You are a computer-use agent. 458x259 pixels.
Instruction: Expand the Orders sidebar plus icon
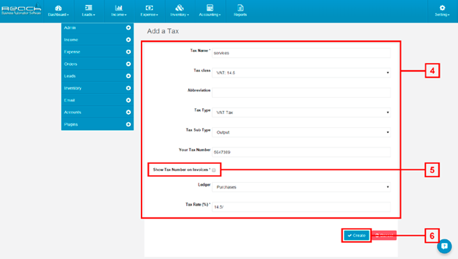click(128, 64)
